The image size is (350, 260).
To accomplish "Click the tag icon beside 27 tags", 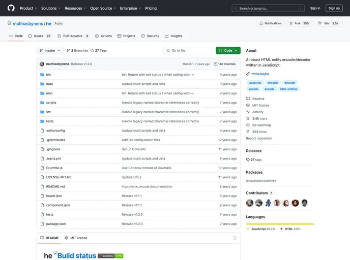I will (248, 159).
